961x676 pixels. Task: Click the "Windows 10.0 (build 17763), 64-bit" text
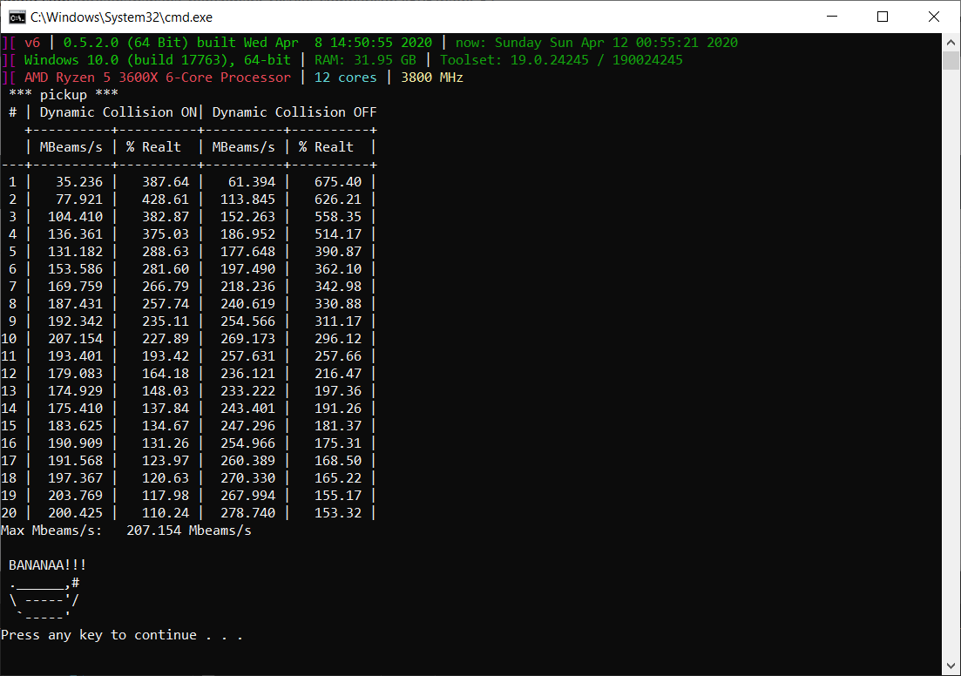158,60
